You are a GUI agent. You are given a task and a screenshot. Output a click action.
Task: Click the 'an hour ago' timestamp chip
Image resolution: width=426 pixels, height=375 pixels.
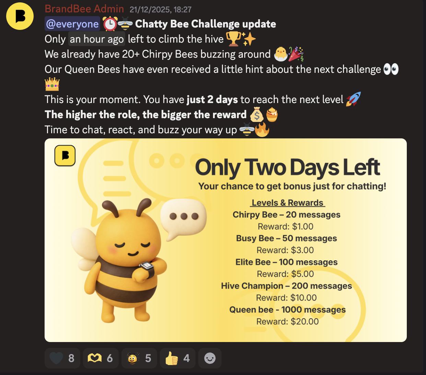(97, 39)
